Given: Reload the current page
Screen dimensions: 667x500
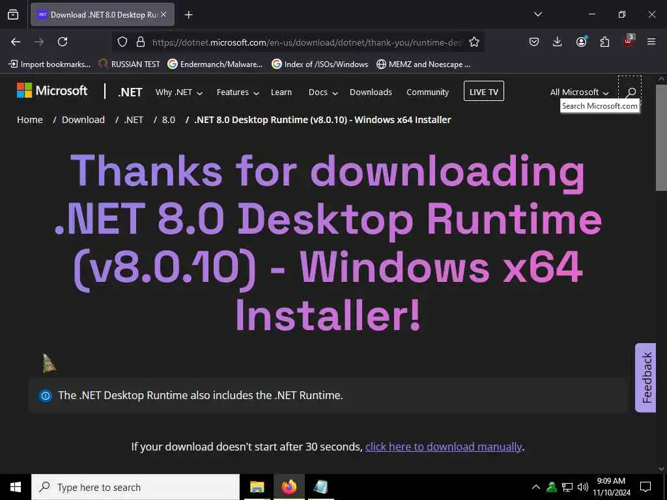Looking at the screenshot, I should [x=63, y=42].
